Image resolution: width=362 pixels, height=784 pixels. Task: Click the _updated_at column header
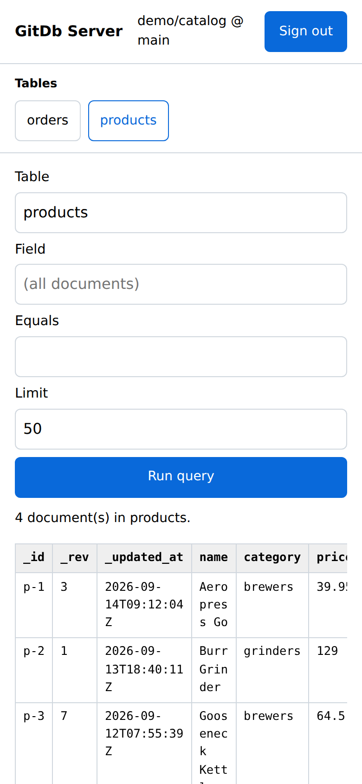click(x=144, y=558)
